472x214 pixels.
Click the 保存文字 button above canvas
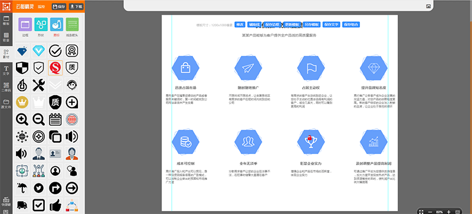click(331, 25)
